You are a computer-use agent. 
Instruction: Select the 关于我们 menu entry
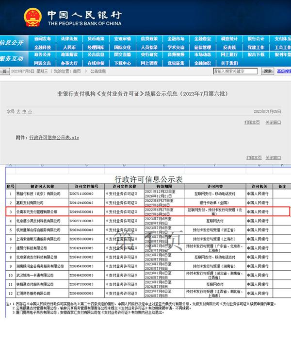(229, 63)
